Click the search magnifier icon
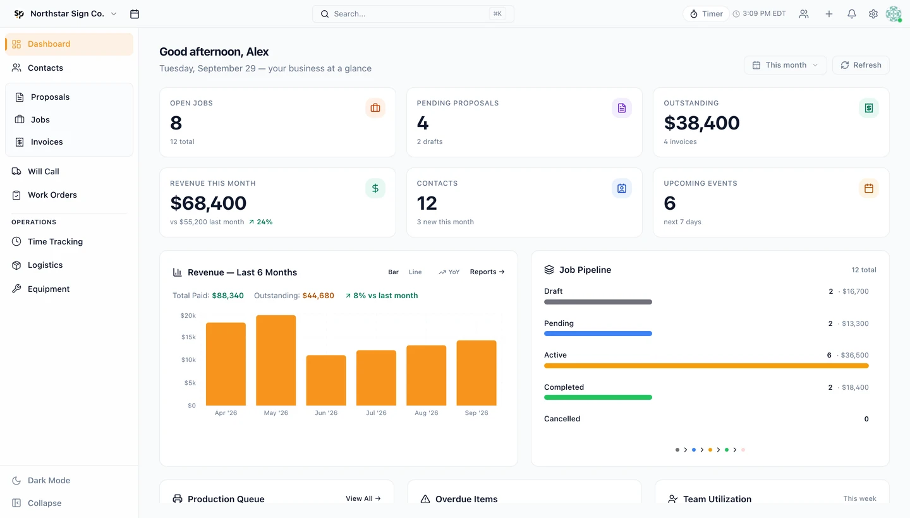The height and width of the screenshot is (518, 910). [x=325, y=14]
